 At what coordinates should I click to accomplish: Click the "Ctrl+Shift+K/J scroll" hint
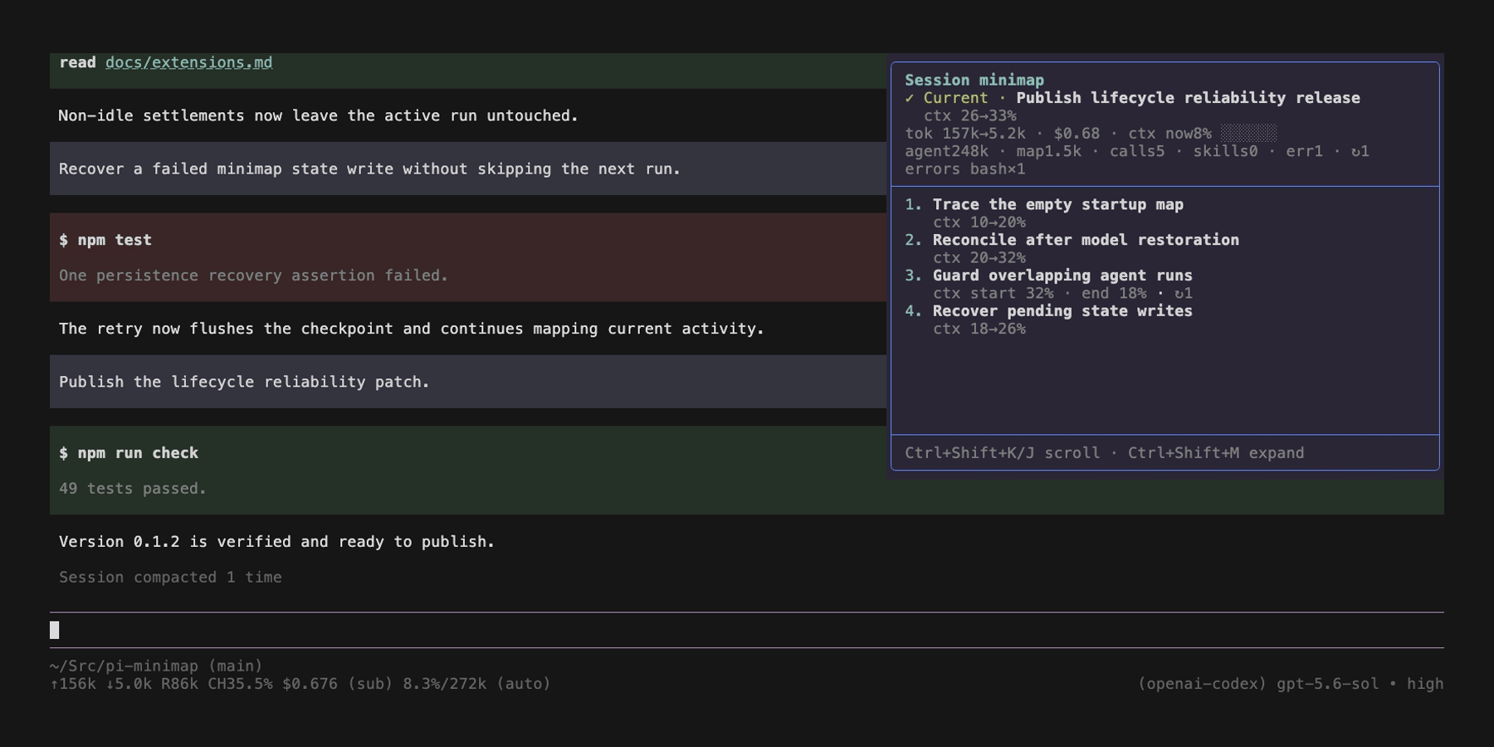[x=1002, y=453]
